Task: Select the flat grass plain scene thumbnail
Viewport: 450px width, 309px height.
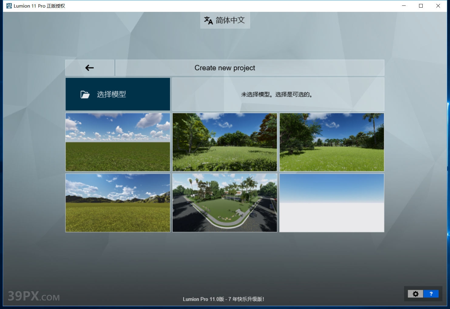Action: 118,142
